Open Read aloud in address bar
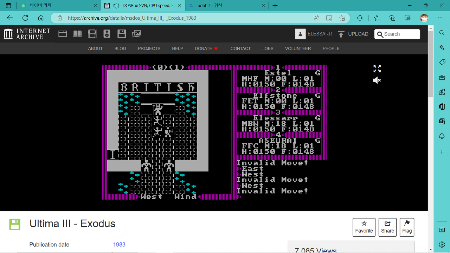 [x=317, y=18]
